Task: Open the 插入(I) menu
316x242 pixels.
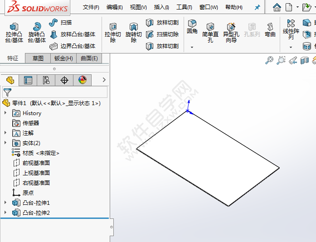Action: pyautogui.click(x=161, y=8)
